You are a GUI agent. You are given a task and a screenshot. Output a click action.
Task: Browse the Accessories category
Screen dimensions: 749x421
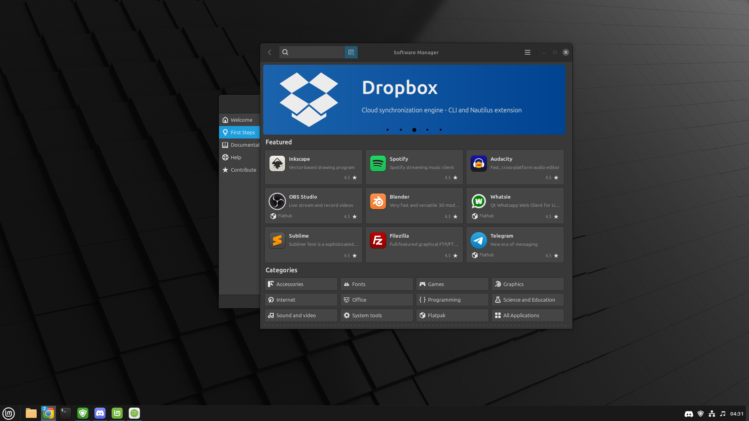[x=301, y=284]
